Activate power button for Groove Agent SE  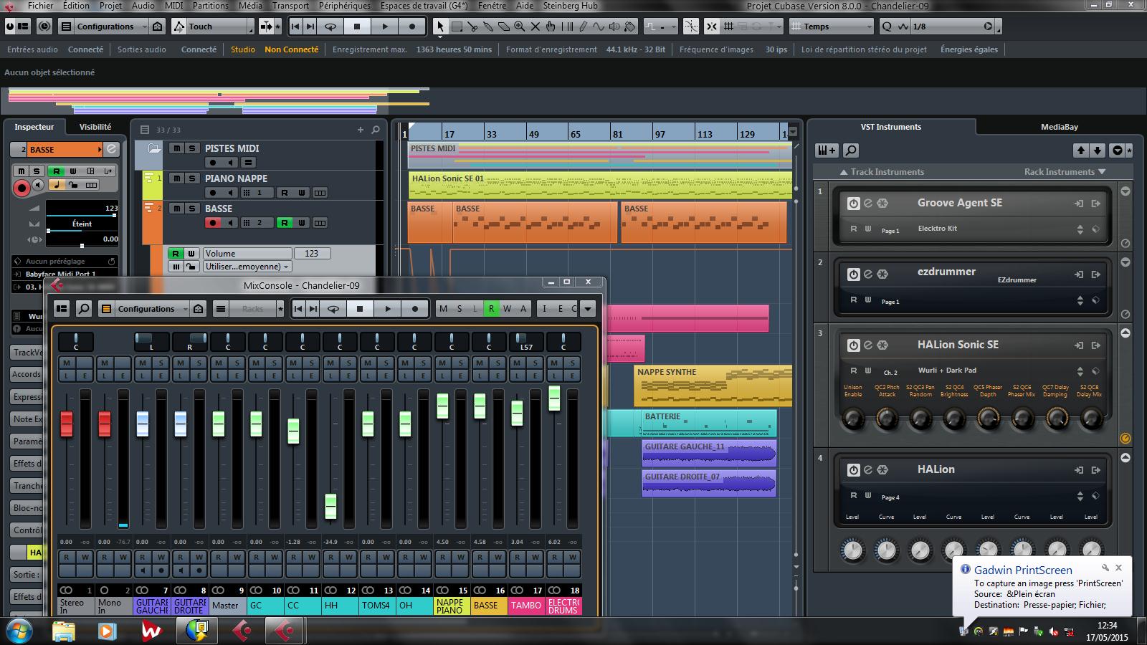(853, 204)
